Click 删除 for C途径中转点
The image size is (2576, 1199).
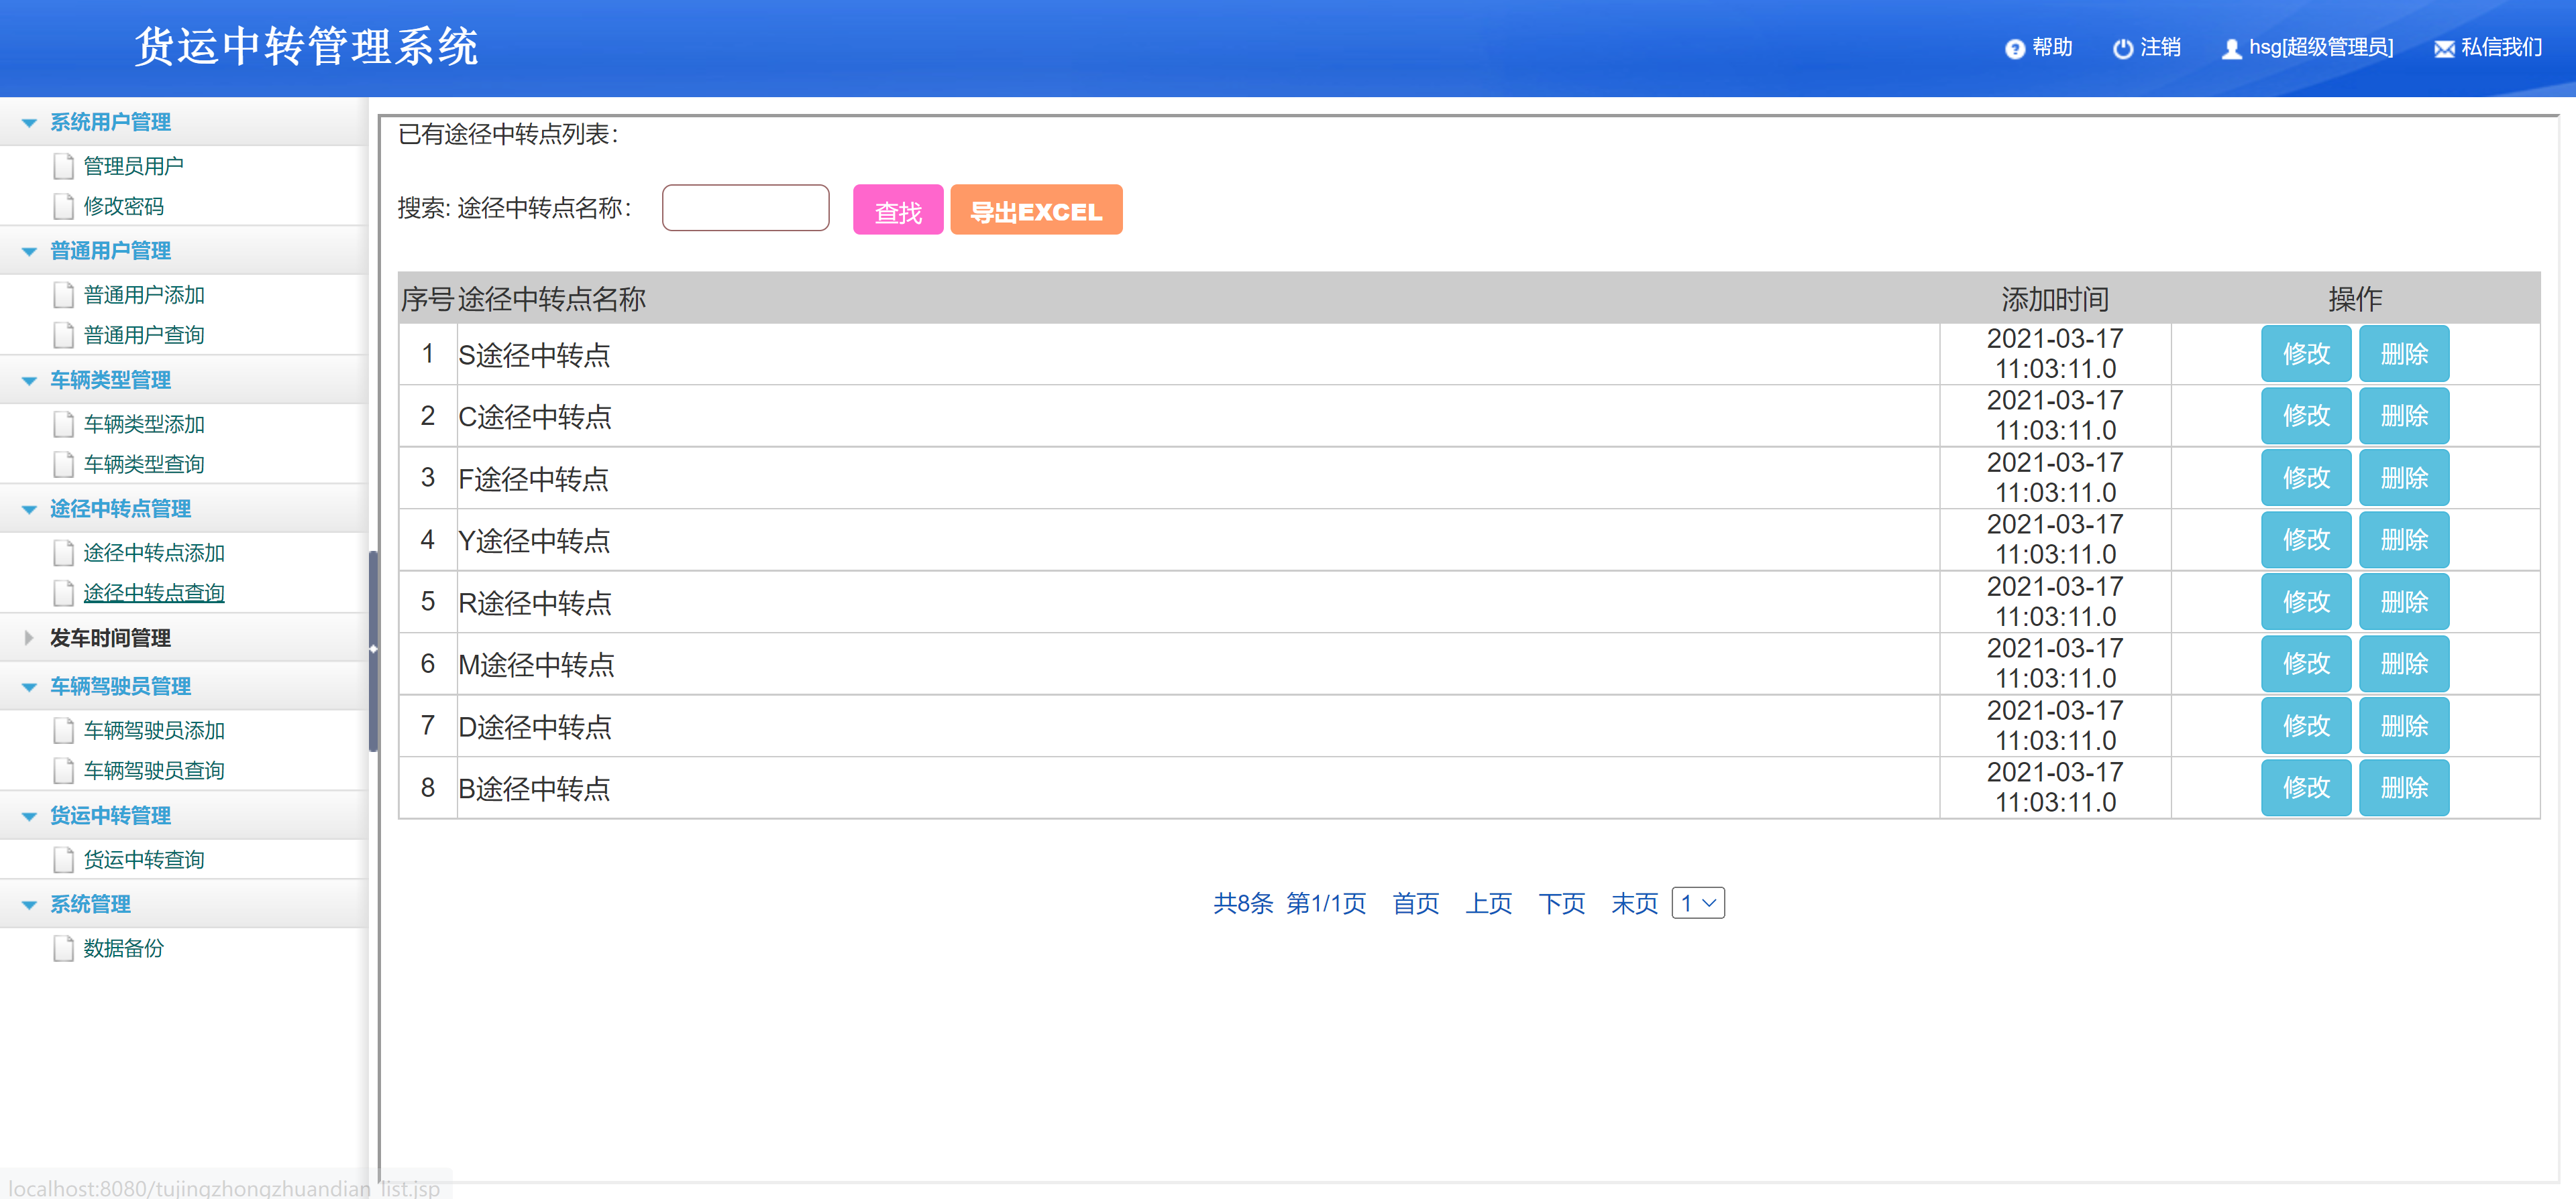(x=2403, y=416)
